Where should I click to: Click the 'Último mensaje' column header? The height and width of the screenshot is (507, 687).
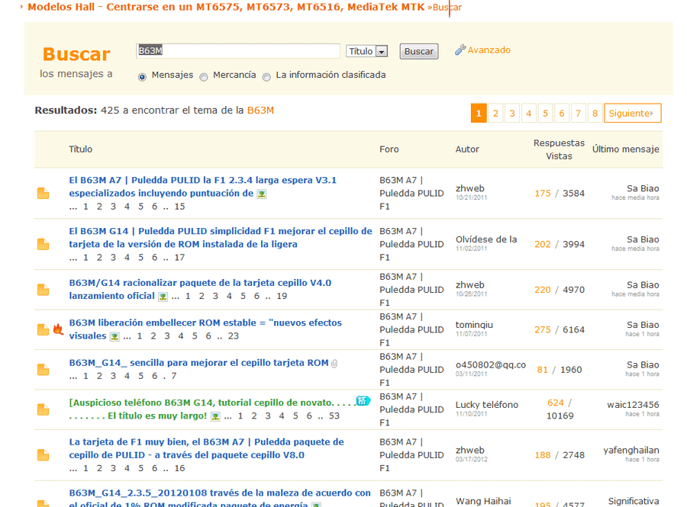pyautogui.click(x=626, y=149)
